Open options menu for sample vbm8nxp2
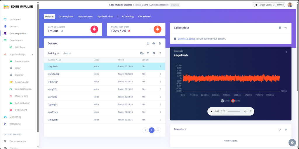The width and height of the screenshot is (299, 149). pos(160,74)
